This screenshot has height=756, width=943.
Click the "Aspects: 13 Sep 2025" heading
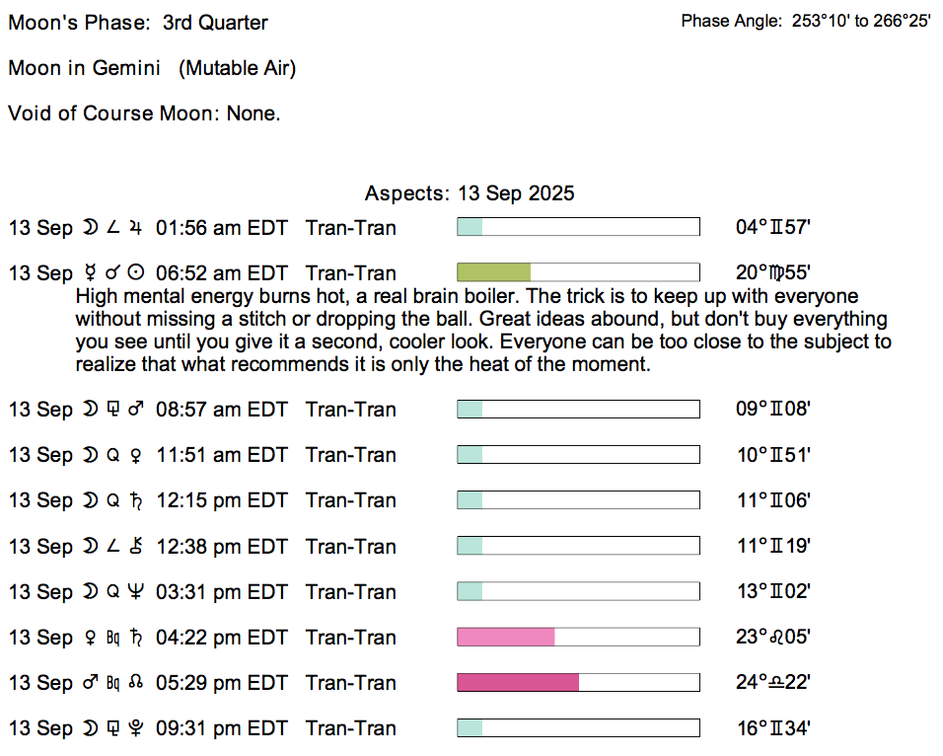click(x=470, y=192)
